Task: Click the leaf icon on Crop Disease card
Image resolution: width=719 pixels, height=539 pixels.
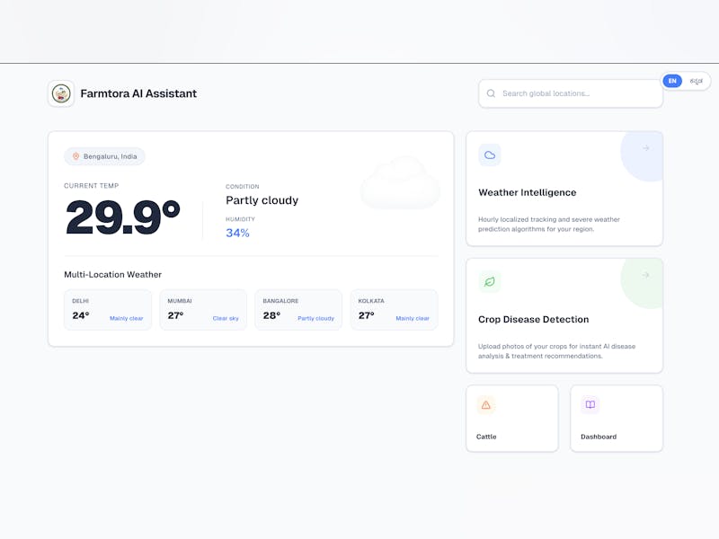Action: coord(490,281)
